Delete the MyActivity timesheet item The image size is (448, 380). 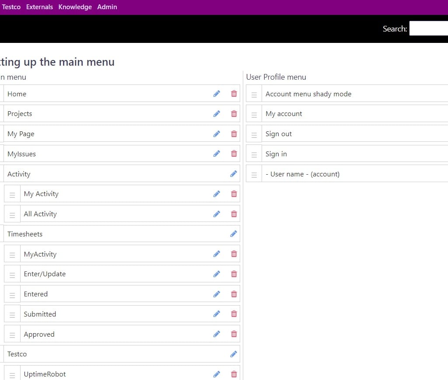coord(234,254)
